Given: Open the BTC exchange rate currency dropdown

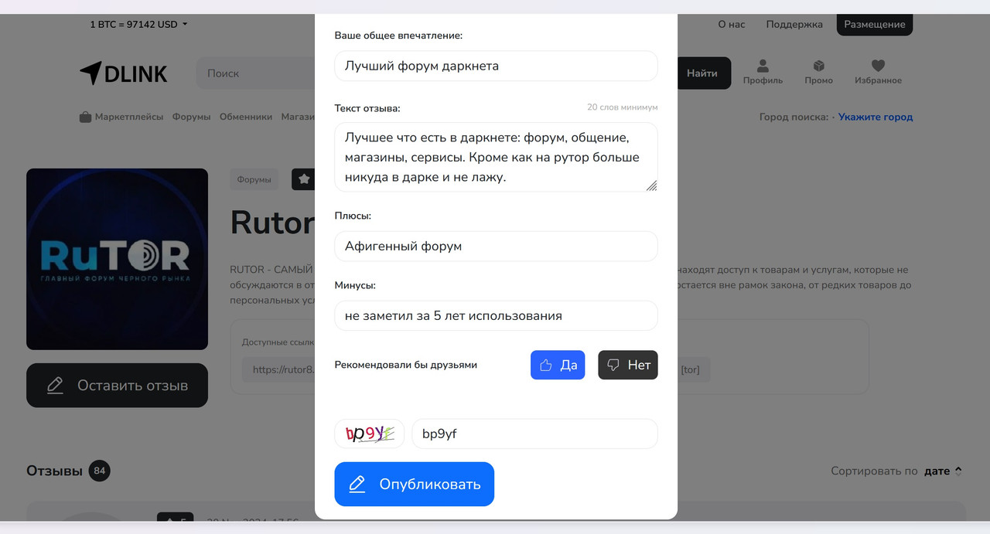Looking at the screenshot, I should [139, 25].
